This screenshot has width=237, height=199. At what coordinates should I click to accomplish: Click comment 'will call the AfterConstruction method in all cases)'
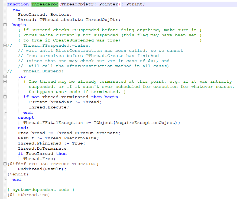coord(99,66)
